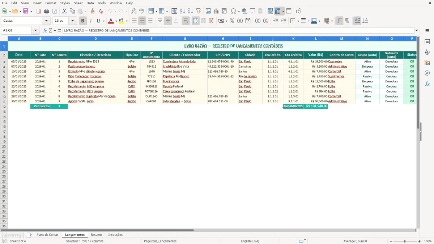Screen dimensions: 434x244
Task: Open the sidebar Gallery icon
Action: point(427,63)
